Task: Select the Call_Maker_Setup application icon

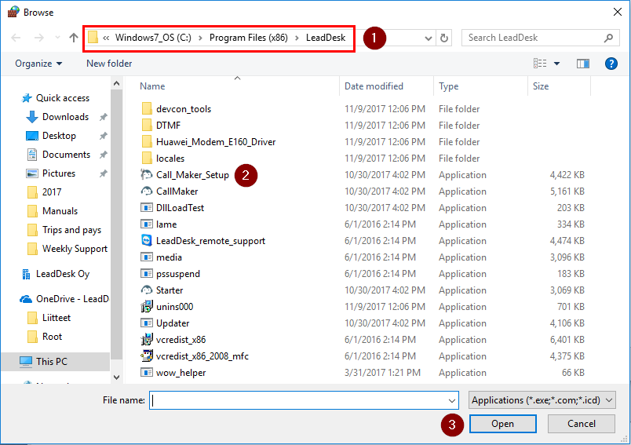Action: coord(147,175)
